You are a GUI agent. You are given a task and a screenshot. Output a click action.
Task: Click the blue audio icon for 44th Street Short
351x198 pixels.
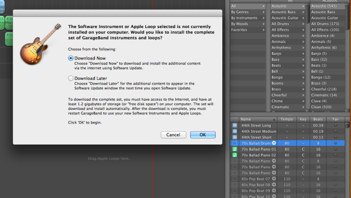click(x=235, y=137)
